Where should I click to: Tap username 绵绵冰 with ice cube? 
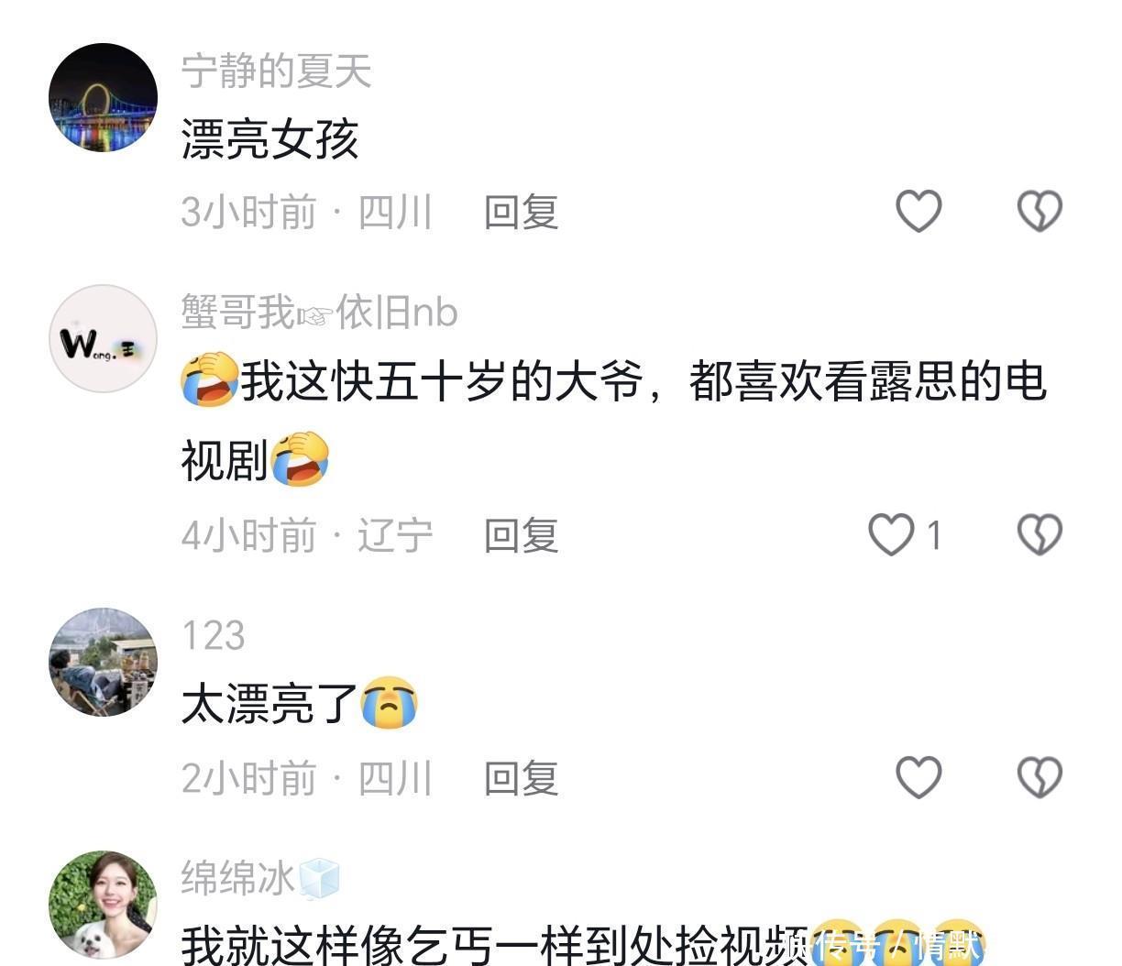click(259, 878)
